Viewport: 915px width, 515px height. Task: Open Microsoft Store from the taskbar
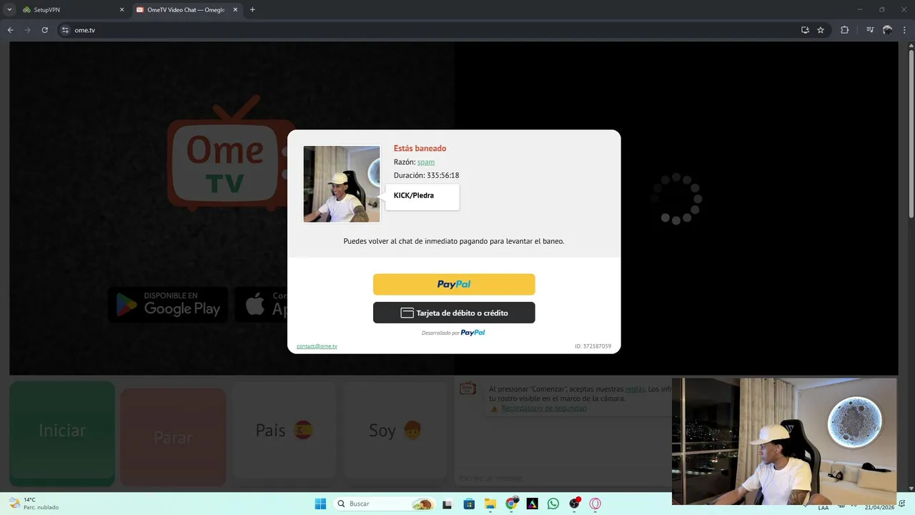pos(469,504)
